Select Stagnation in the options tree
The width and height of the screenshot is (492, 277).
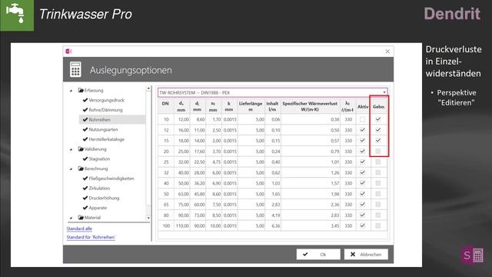click(99, 159)
